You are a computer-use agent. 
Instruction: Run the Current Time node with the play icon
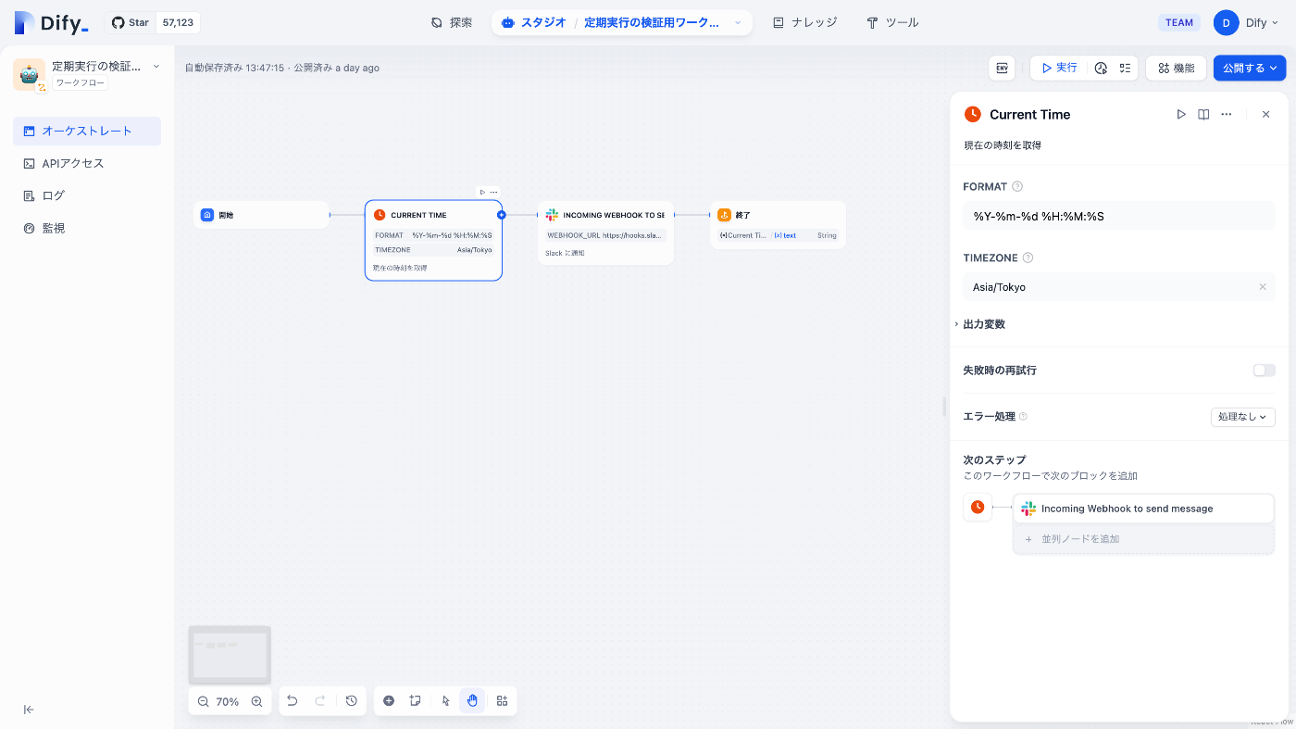click(1181, 114)
